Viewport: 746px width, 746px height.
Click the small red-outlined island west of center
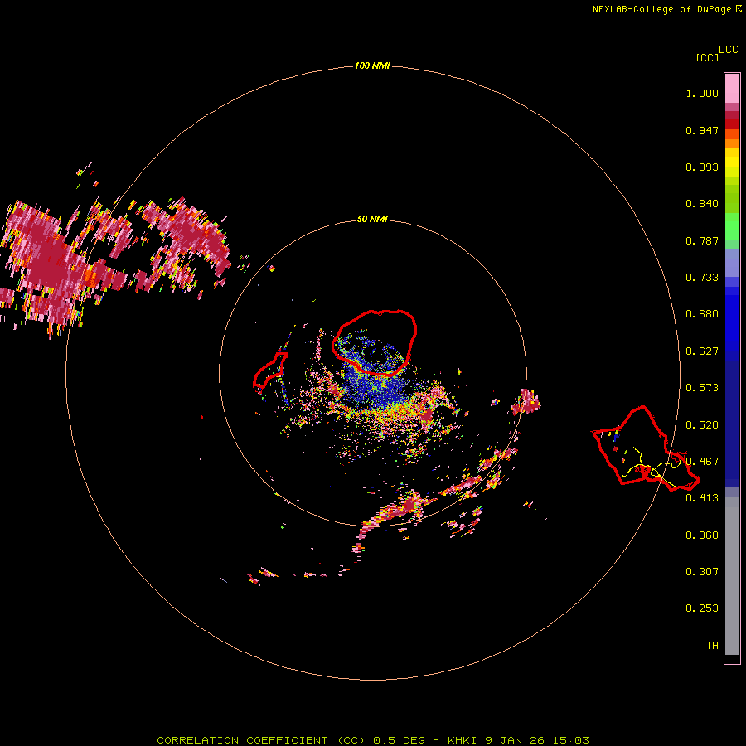pos(269,371)
